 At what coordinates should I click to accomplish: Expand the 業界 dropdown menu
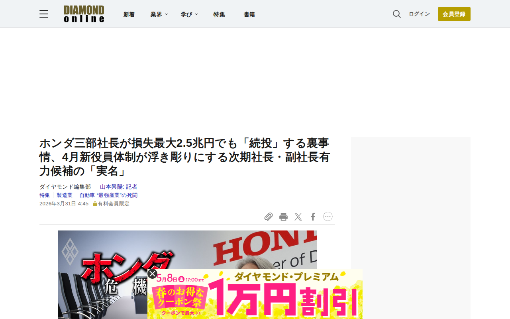[x=159, y=14]
